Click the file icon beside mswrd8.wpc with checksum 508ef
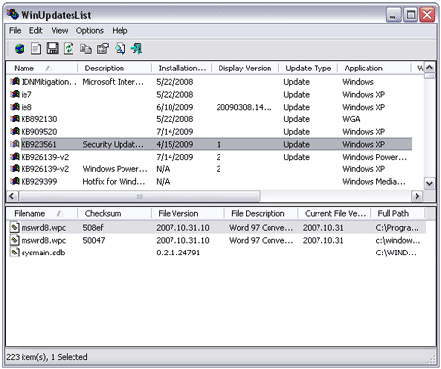 tap(15, 227)
